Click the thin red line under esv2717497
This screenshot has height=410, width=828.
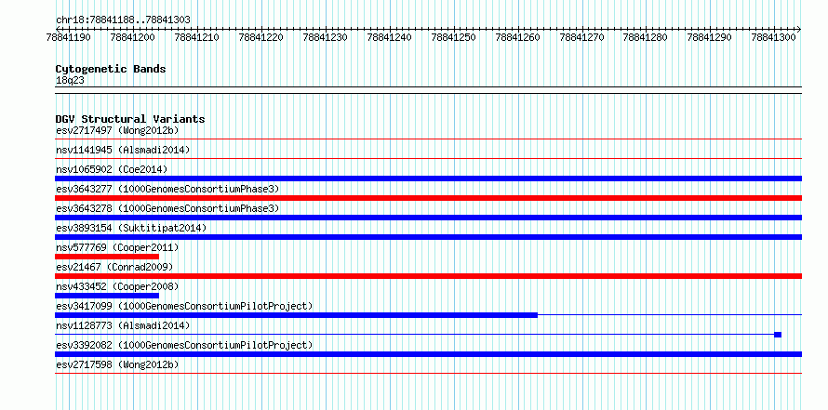pos(428,139)
